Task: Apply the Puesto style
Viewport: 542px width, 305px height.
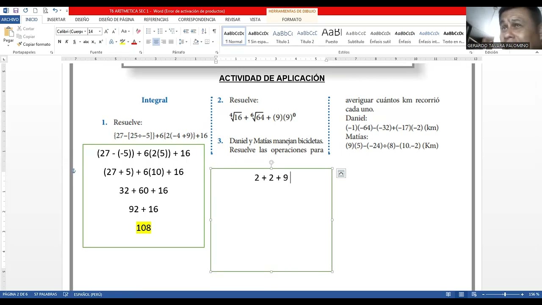Action: coord(332,36)
